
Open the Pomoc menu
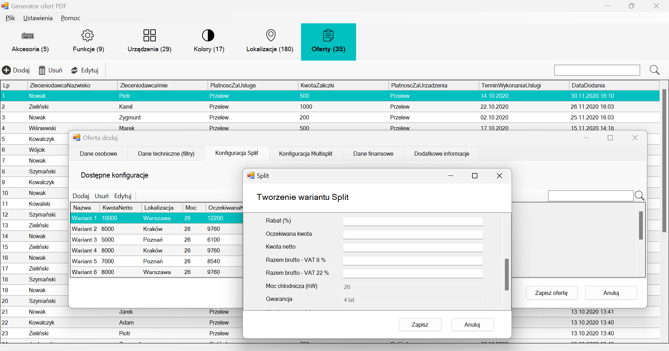(x=71, y=18)
